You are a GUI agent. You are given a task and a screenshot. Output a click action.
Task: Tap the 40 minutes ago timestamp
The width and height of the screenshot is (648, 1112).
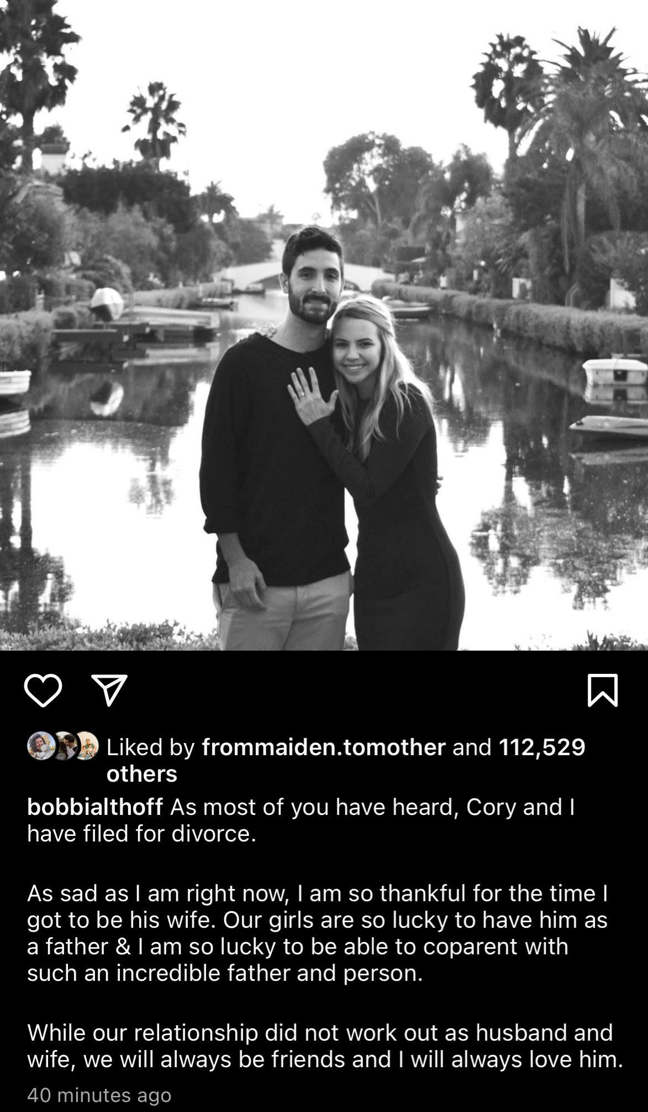coord(99,1095)
